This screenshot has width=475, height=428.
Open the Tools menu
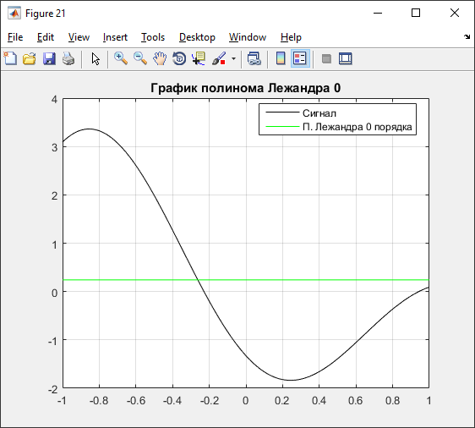pos(153,37)
